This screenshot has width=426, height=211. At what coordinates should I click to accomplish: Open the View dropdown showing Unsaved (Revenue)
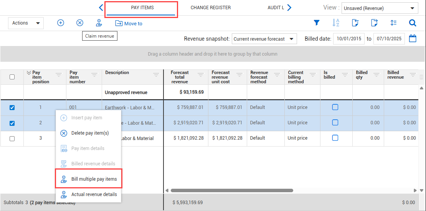click(380, 8)
